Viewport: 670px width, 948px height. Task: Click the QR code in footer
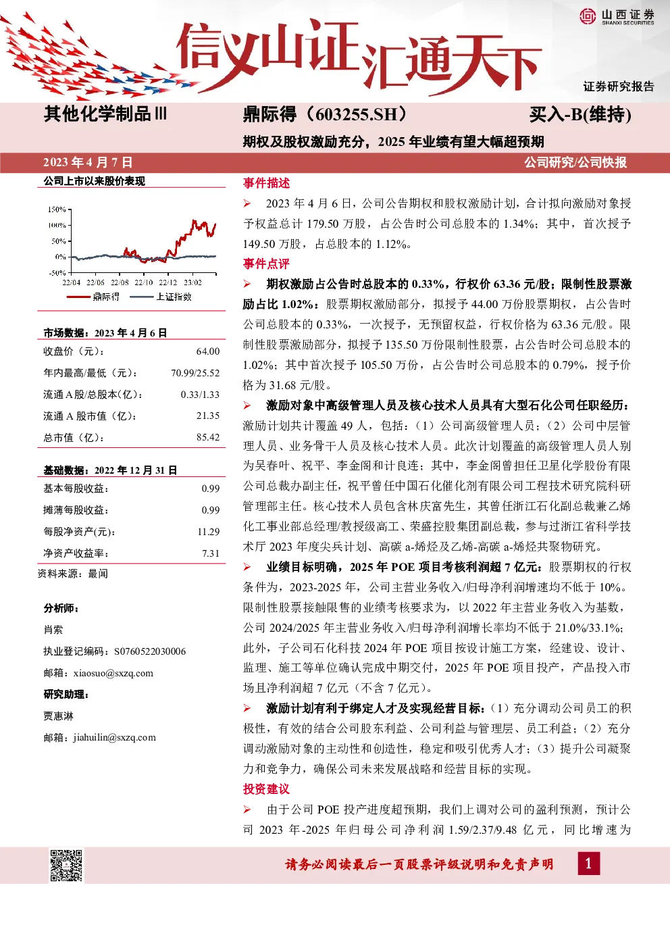pyautogui.click(x=67, y=865)
